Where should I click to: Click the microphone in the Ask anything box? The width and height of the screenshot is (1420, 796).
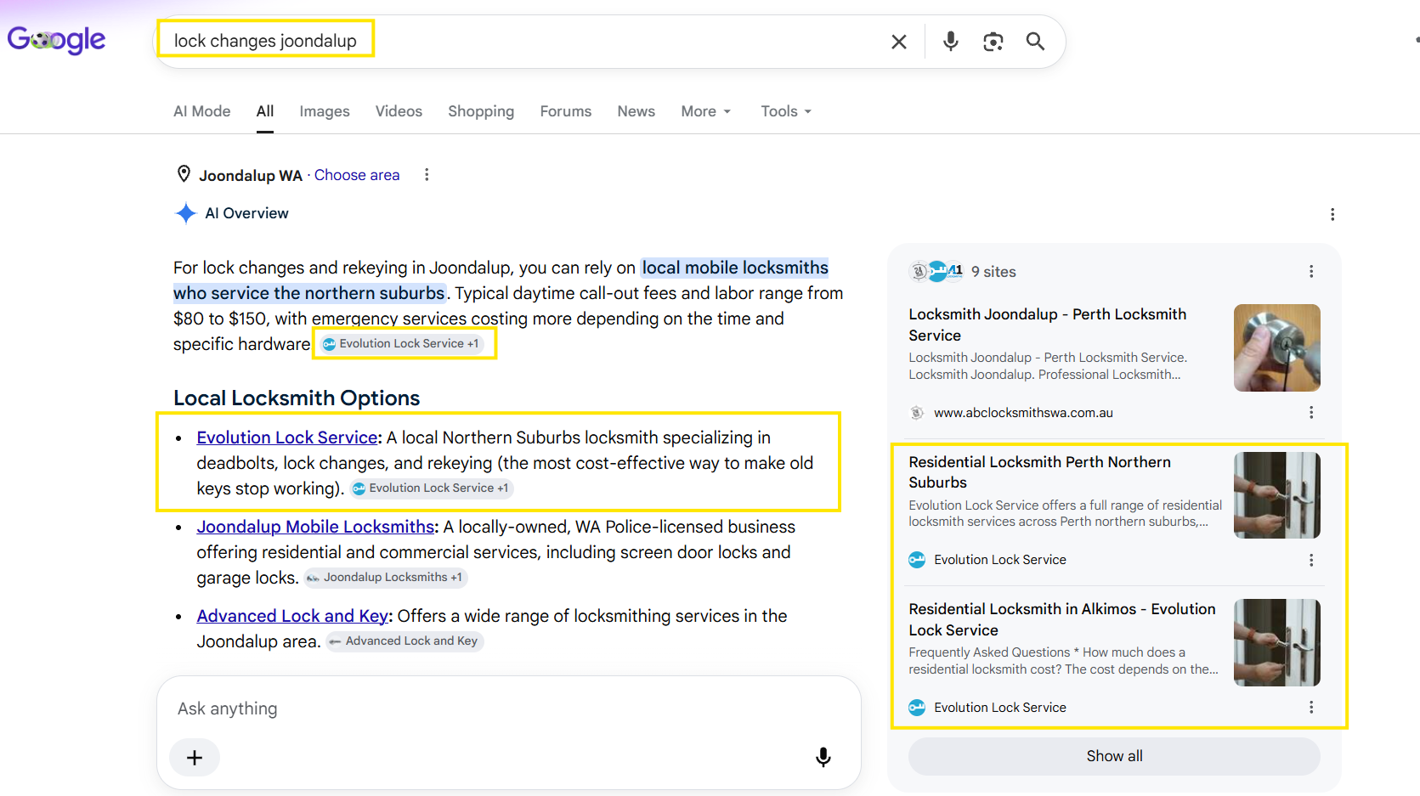pos(823,757)
